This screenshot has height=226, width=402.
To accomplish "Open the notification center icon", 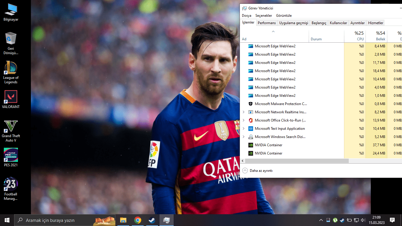I will [x=392, y=220].
